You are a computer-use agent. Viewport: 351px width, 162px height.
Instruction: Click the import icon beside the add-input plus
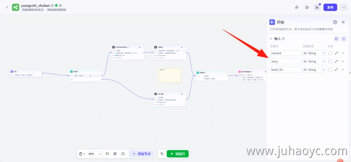pos(336,39)
